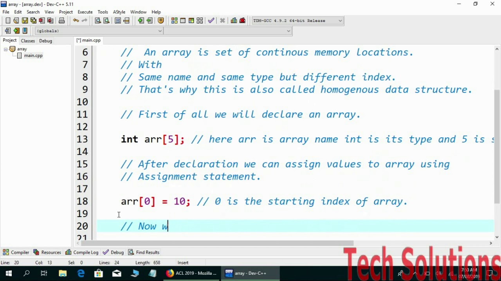The width and height of the screenshot is (501, 281).
Task: Click the Close file toolbar icon
Action: [x=42, y=21]
